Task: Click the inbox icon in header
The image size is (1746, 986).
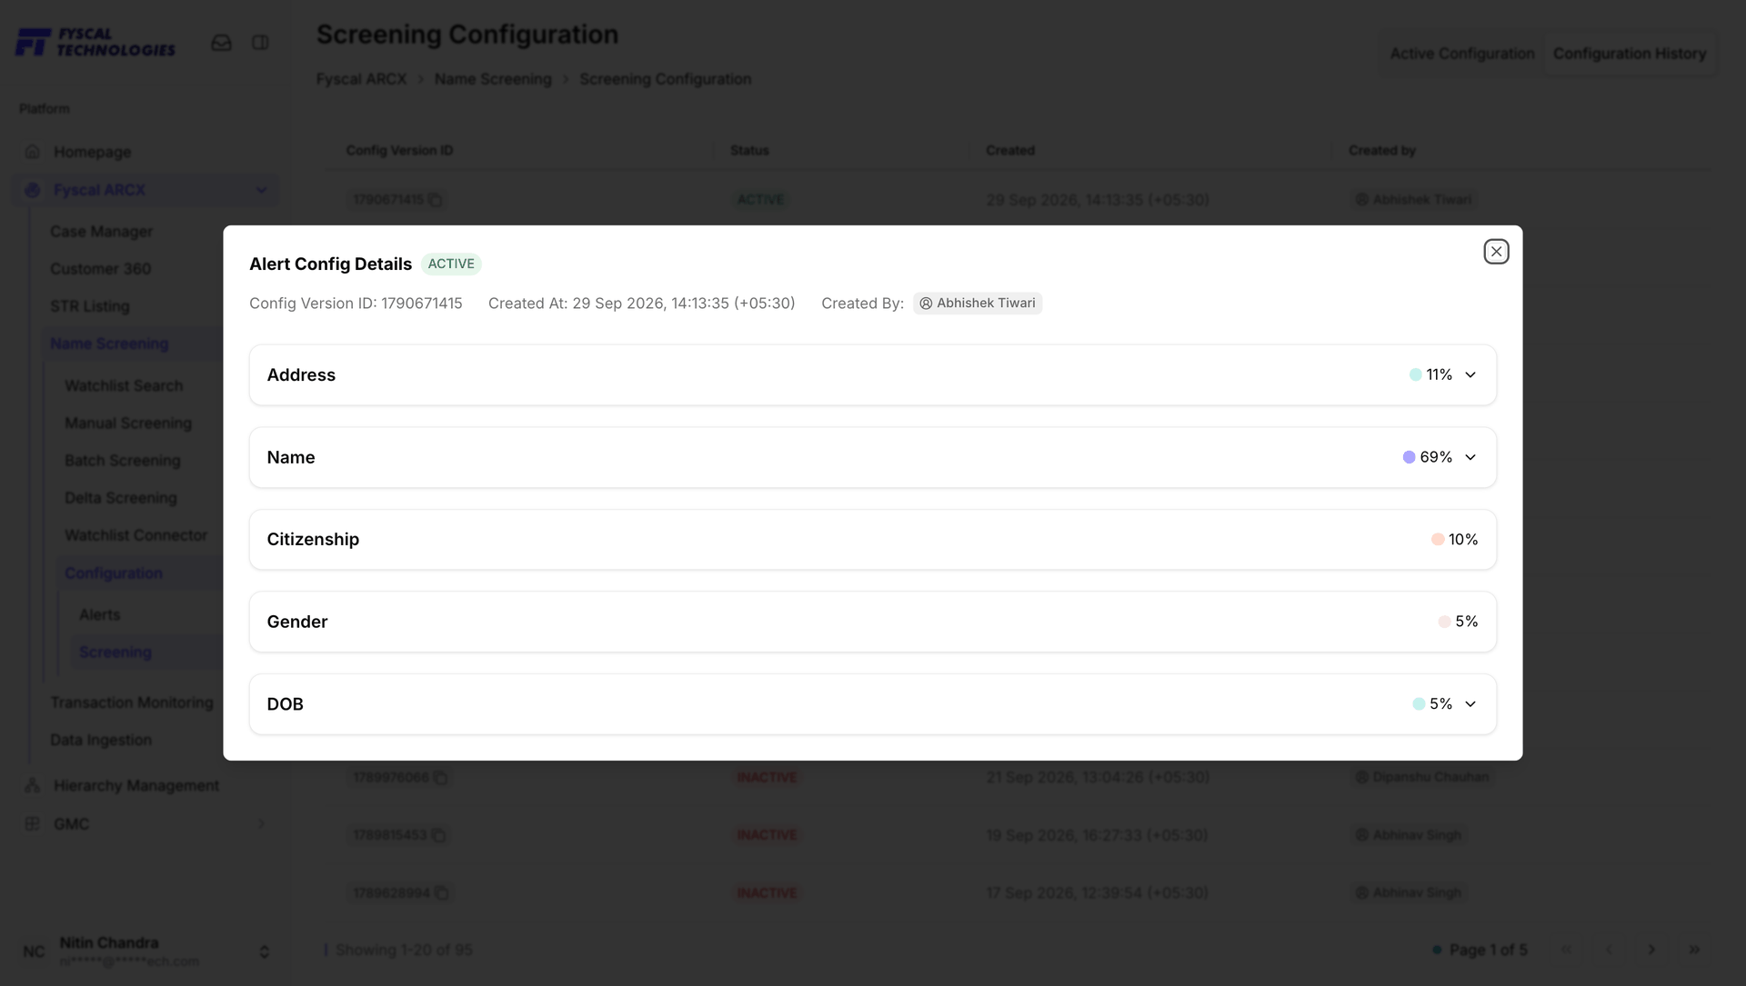Action: click(221, 43)
